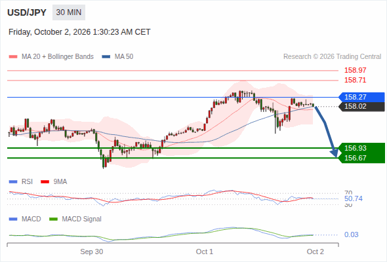
Task: Click the USD/JPY pair title
Action: (27, 12)
